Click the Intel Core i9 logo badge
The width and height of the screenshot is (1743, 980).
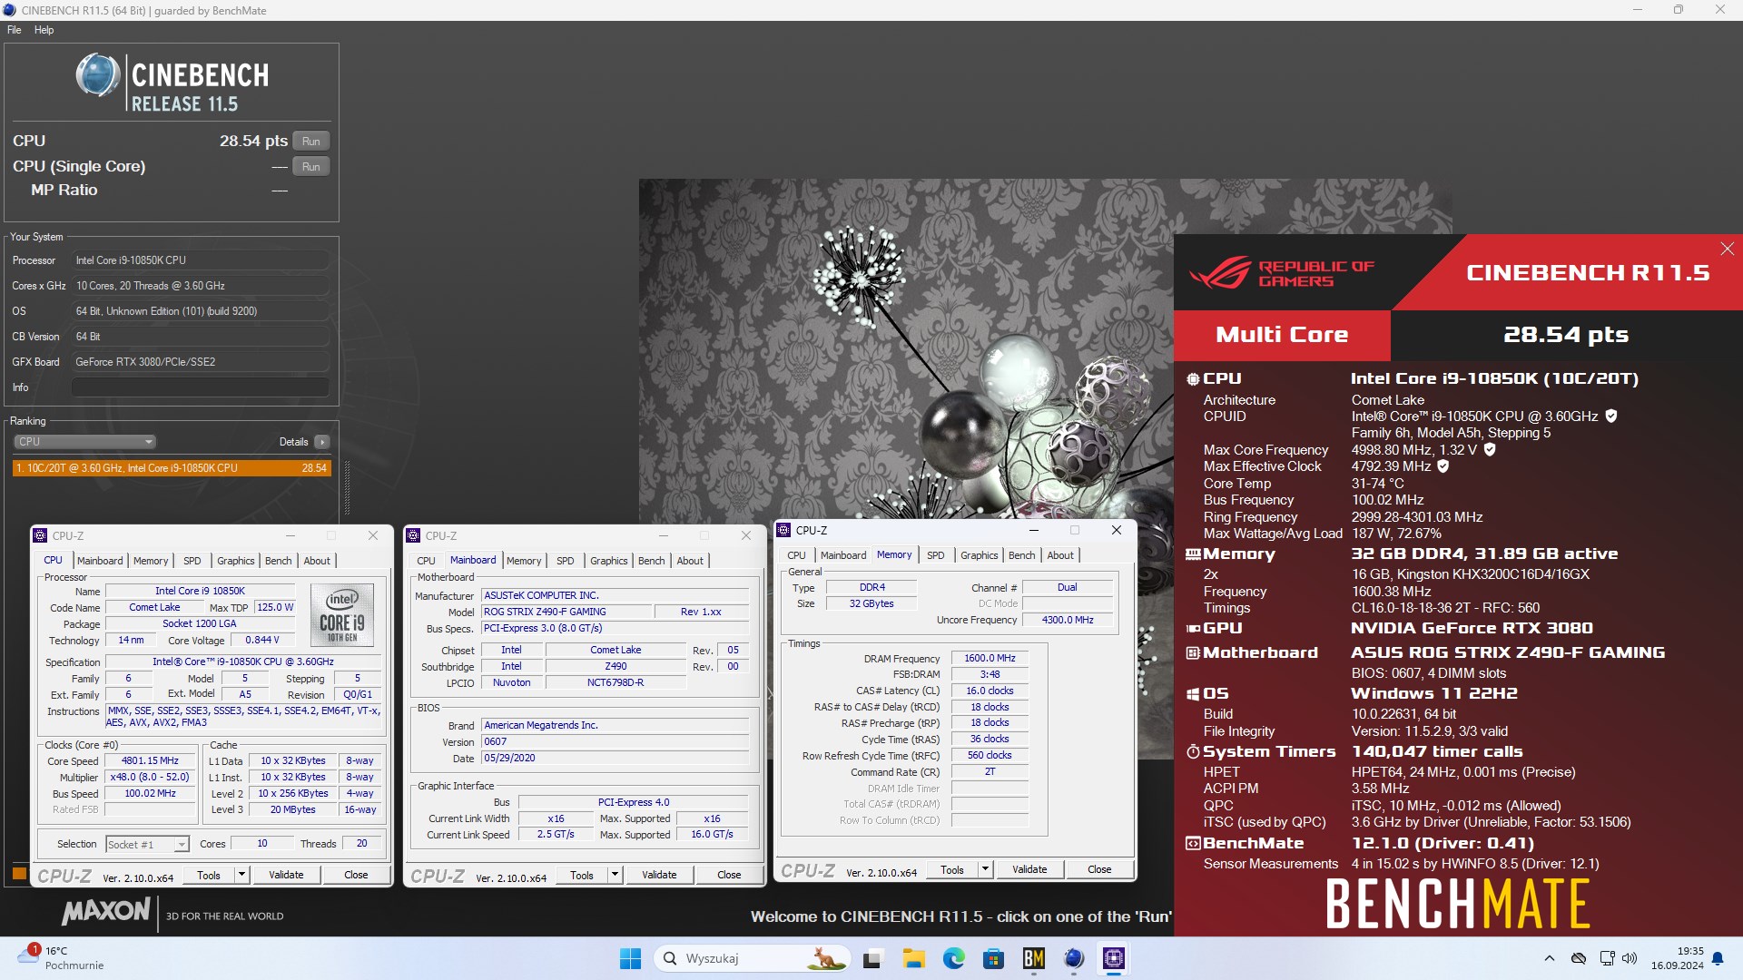[x=342, y=614]
